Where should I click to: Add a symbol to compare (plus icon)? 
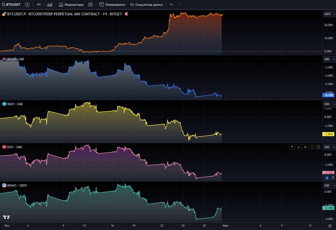tap(27, 5)
